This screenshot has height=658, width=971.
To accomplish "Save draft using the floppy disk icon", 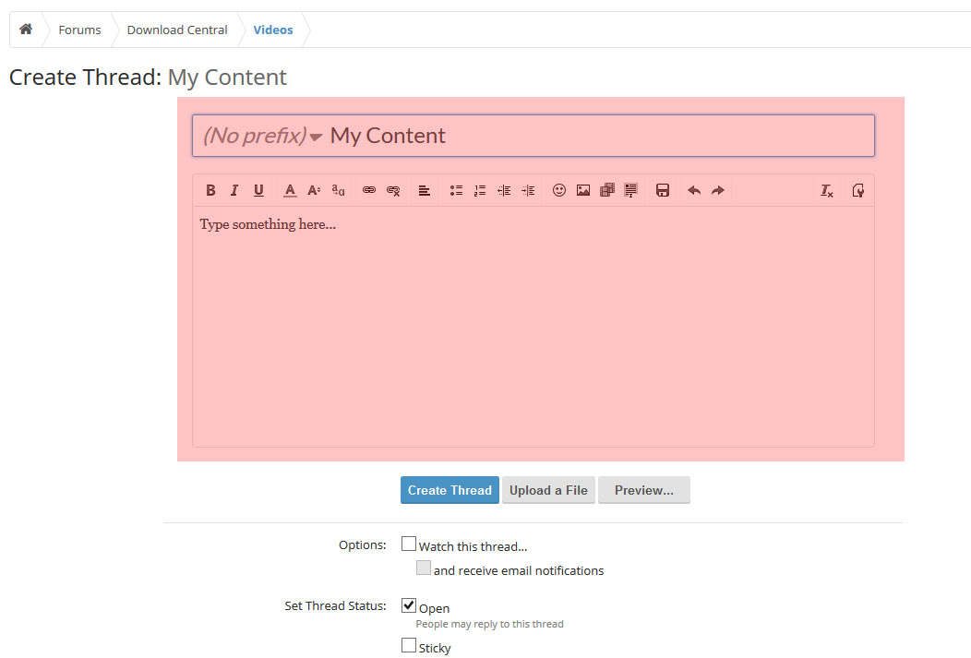I will tap(662, 190).
